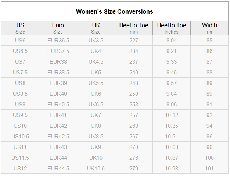230x176 pixels.
Task: Select the width value 100
Action: (x=209, y=158)
